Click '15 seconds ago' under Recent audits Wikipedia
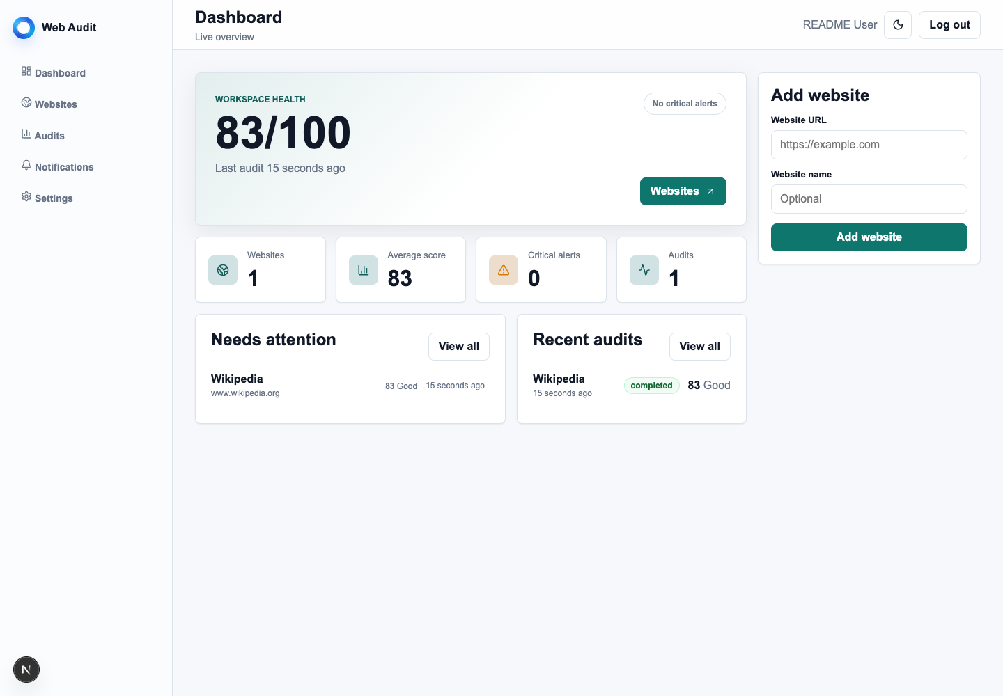The width and height of the screenshot is (1003, 696). pyautogui.click(x=562, y=393)
